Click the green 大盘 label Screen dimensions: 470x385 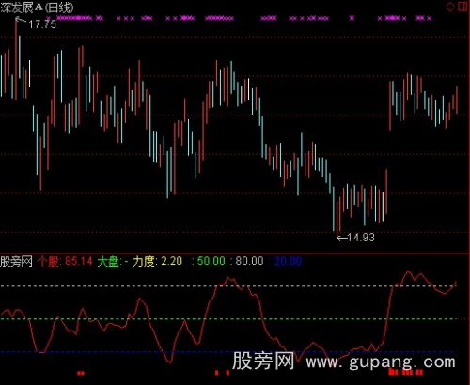point(108,261)
